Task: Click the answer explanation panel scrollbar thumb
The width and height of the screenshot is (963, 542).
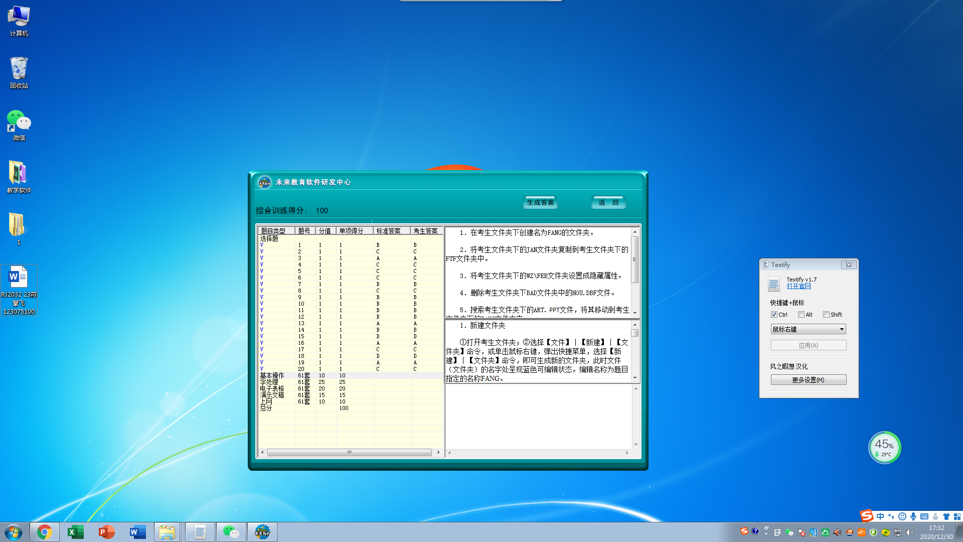Action: pos(634,333)
